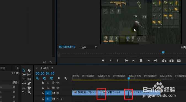
Task: Hide track V1 with eye icon
Action: pos(58,93)
